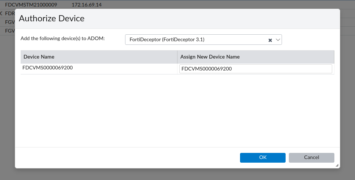This screenshot has width=355, height=180.
Task: Confirm authorization with the OK button
Action: 262,158
